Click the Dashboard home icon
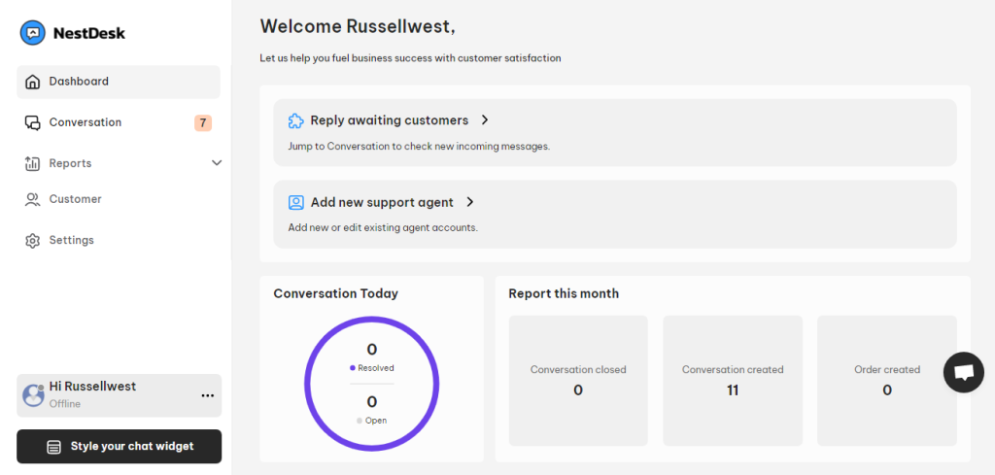 point(32,82)
